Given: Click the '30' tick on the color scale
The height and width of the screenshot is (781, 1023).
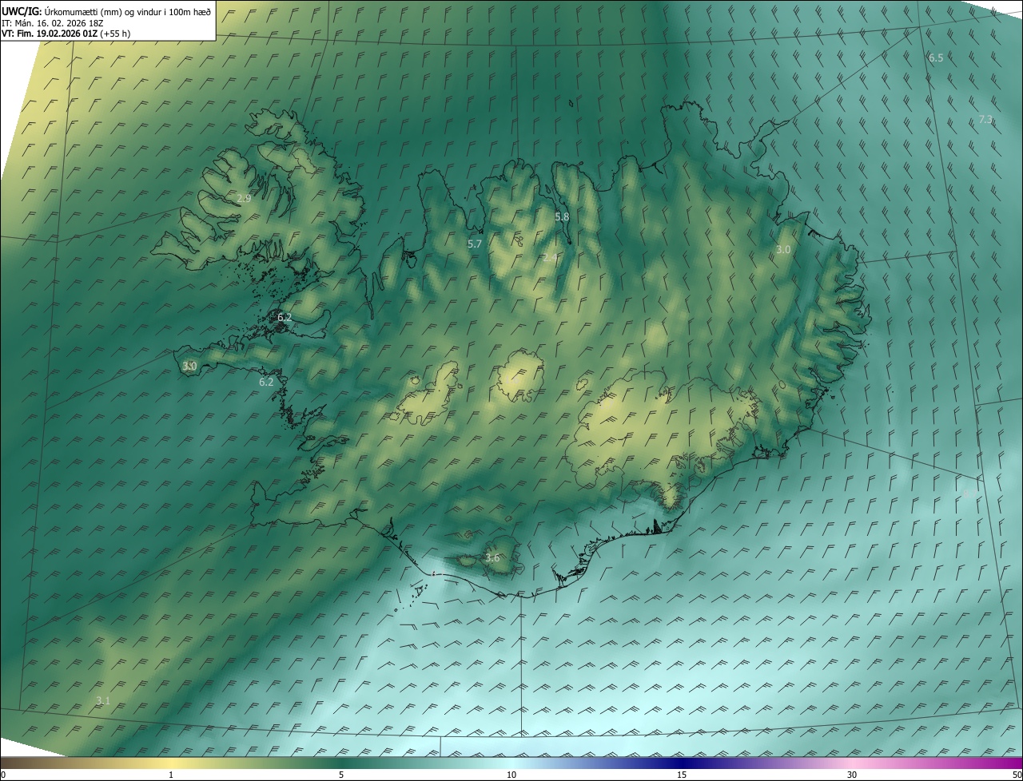Looking at the screenshot, I should point(852,775).
